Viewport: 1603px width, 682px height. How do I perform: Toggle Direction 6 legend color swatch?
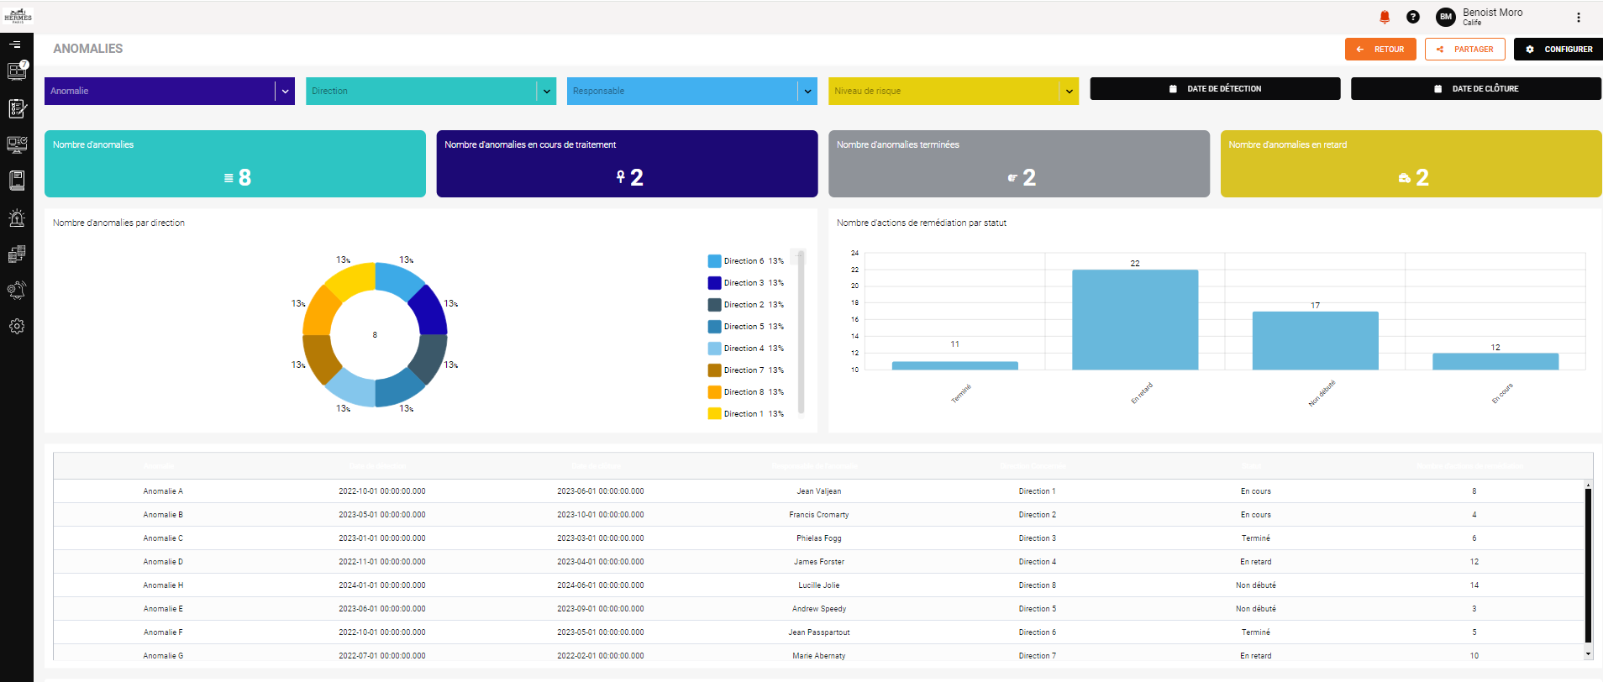[715, 261]
